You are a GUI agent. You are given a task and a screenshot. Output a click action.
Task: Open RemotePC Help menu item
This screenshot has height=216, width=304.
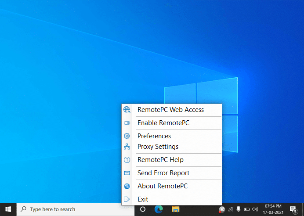tap(172, 160)
